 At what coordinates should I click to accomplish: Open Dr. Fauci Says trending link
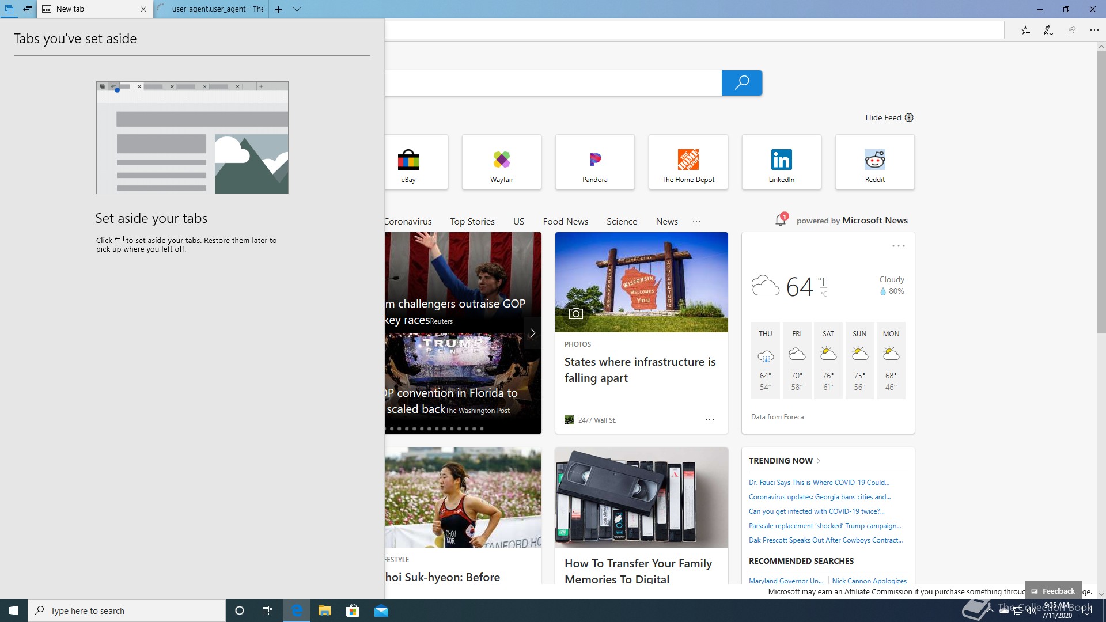[x=819, y=483]
